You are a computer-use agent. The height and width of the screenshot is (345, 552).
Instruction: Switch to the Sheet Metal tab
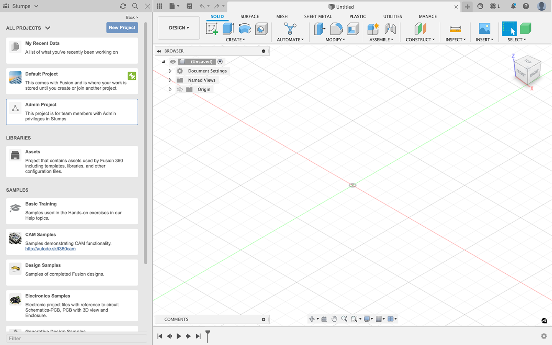(318, 16)
